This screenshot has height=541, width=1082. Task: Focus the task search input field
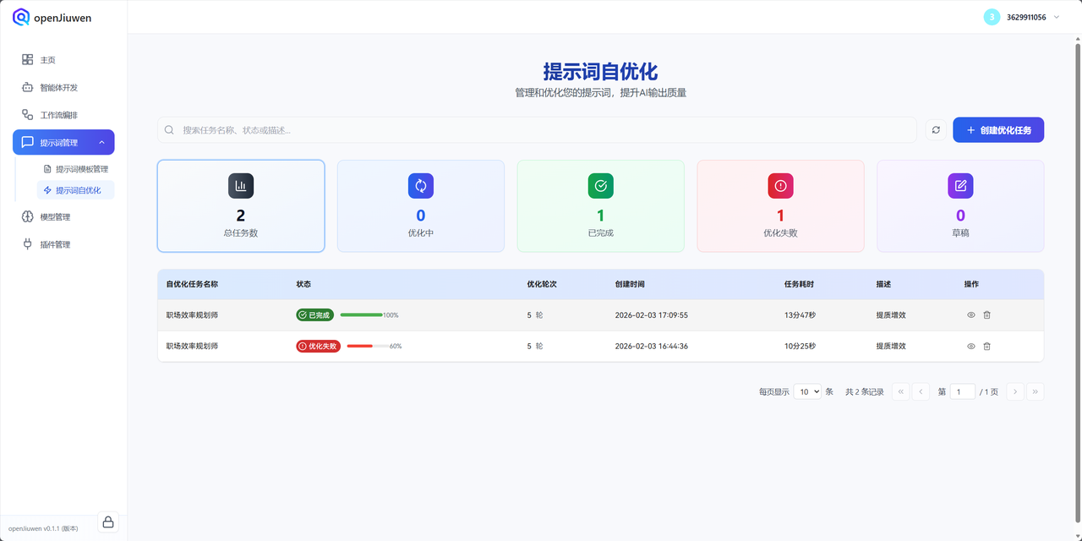click(x=537, y=130)
